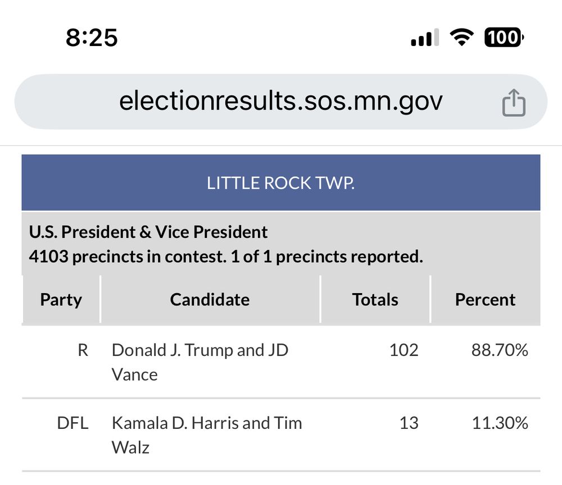Image resolution: width=562 pixels, height=485 pixels.
Task: Tap the electionresults.sos.mn.gov address field
Action: click(x=280, y=102)
